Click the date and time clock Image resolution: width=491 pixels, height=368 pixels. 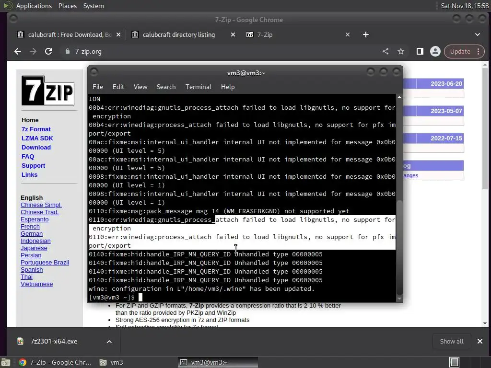click(465, 6)
